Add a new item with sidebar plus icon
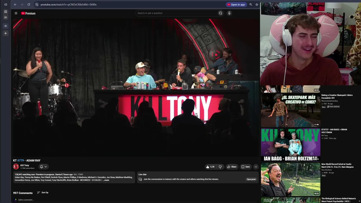The width and height of the screenshot is (361, 203). [x=5, y=33]
